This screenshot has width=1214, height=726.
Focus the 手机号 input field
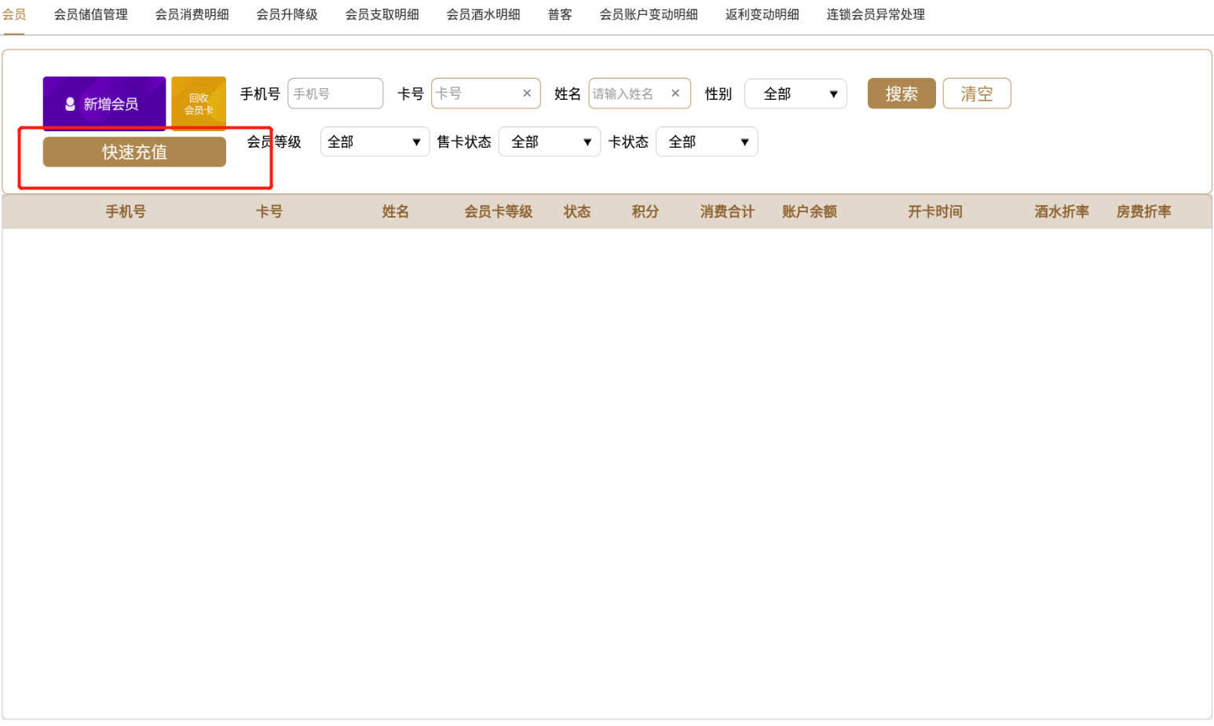click(x=335, y=93)
